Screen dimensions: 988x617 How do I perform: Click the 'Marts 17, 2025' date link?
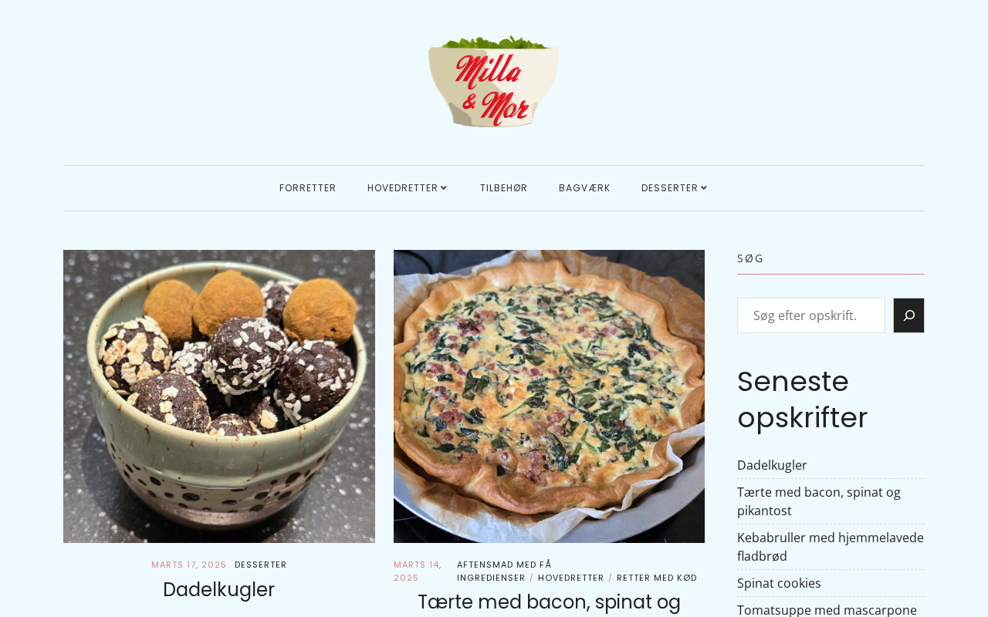click(189, 565)
